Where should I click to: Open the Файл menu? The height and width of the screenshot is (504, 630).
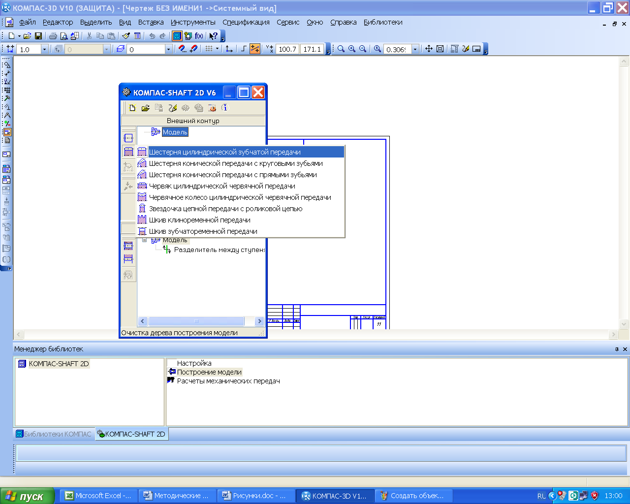(28, 22)
